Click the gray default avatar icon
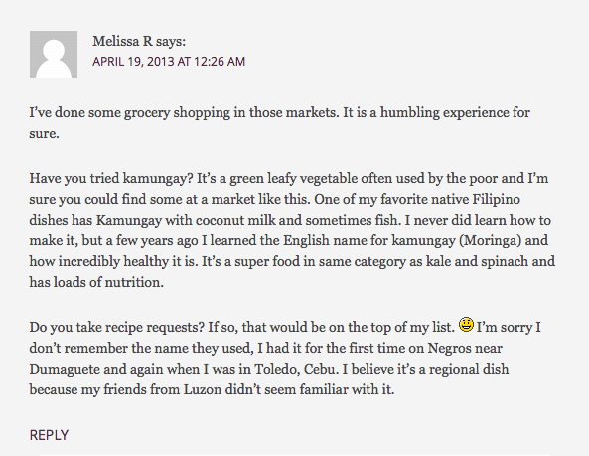 (54, 55)
